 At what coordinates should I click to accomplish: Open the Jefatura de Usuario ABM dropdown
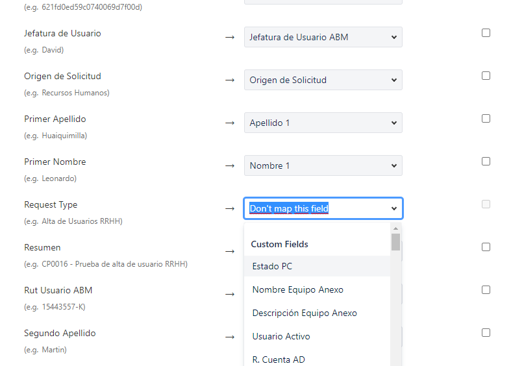point(323,37)
